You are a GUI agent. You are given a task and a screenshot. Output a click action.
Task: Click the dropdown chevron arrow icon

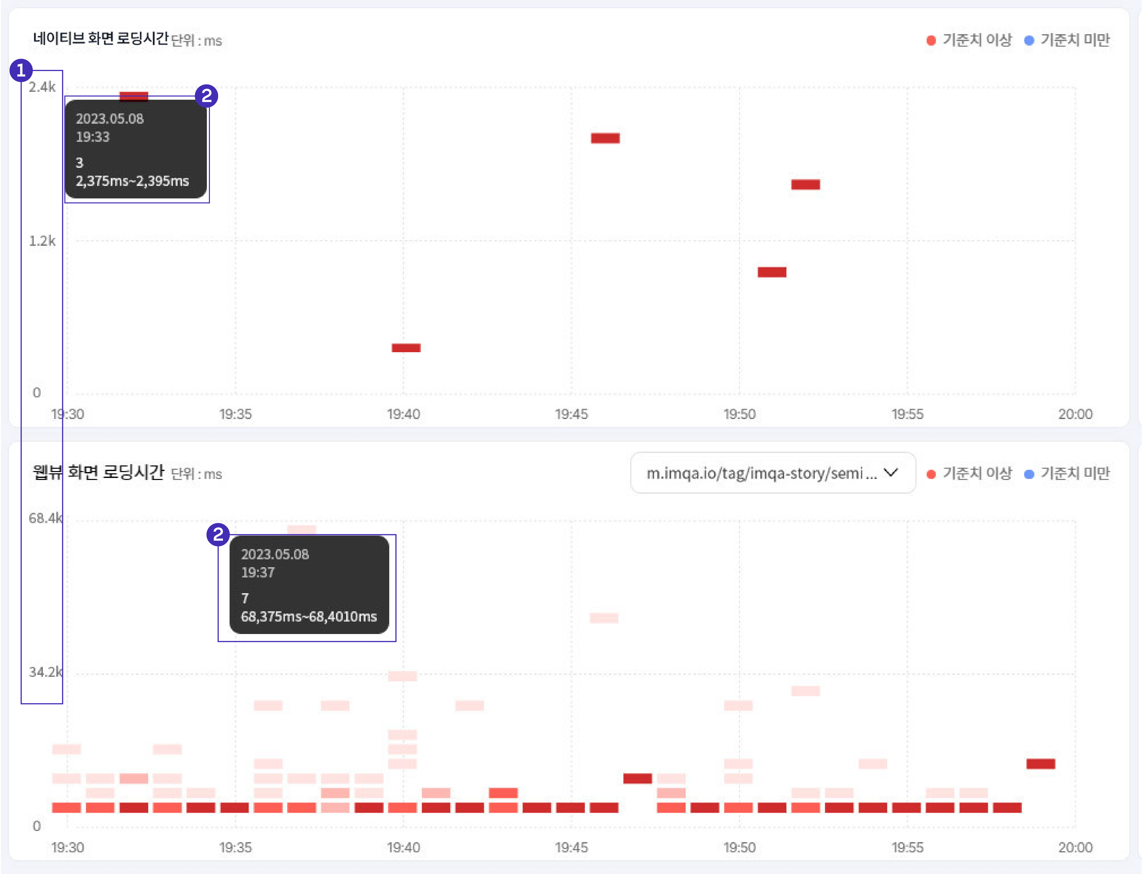[x=891, y=472]
